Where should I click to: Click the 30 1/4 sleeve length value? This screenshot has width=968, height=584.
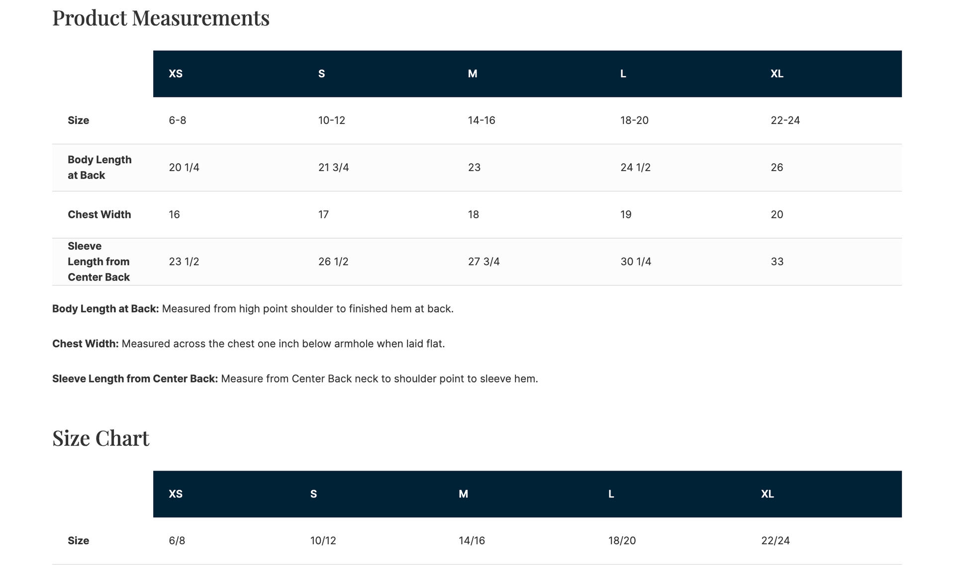[x=636, y=262]
